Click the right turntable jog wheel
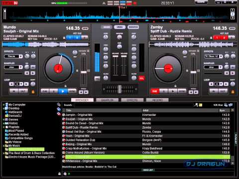This screenshot has width=239, height=179. click(168, 69)
